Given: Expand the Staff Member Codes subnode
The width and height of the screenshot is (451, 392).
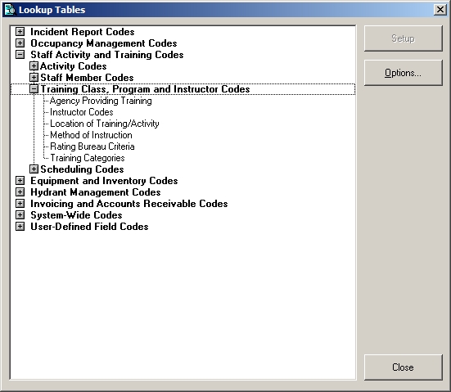Looking at the screenshot, I should tap(34, 78).
